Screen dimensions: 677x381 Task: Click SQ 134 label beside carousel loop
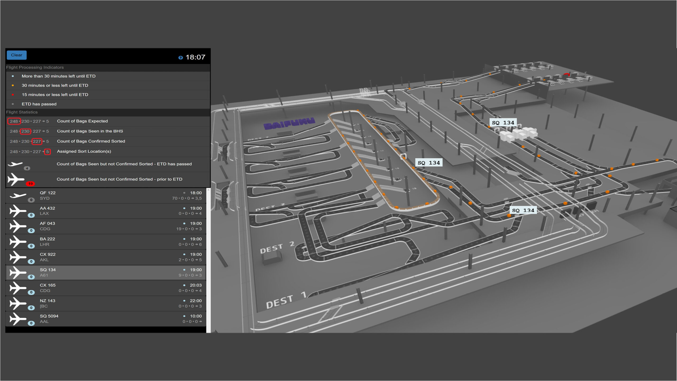click(x=429, y=163)
